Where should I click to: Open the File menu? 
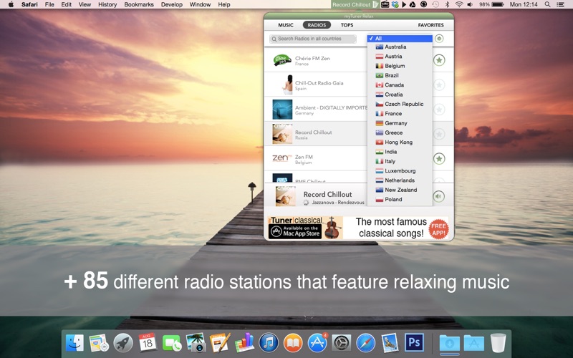point(49,4)
